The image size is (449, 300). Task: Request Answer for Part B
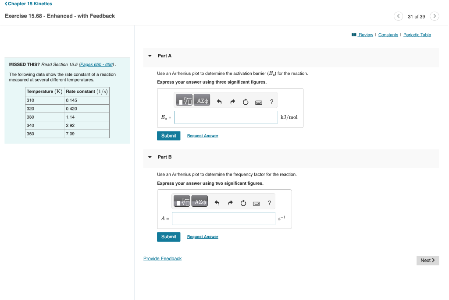pos(203,237)
